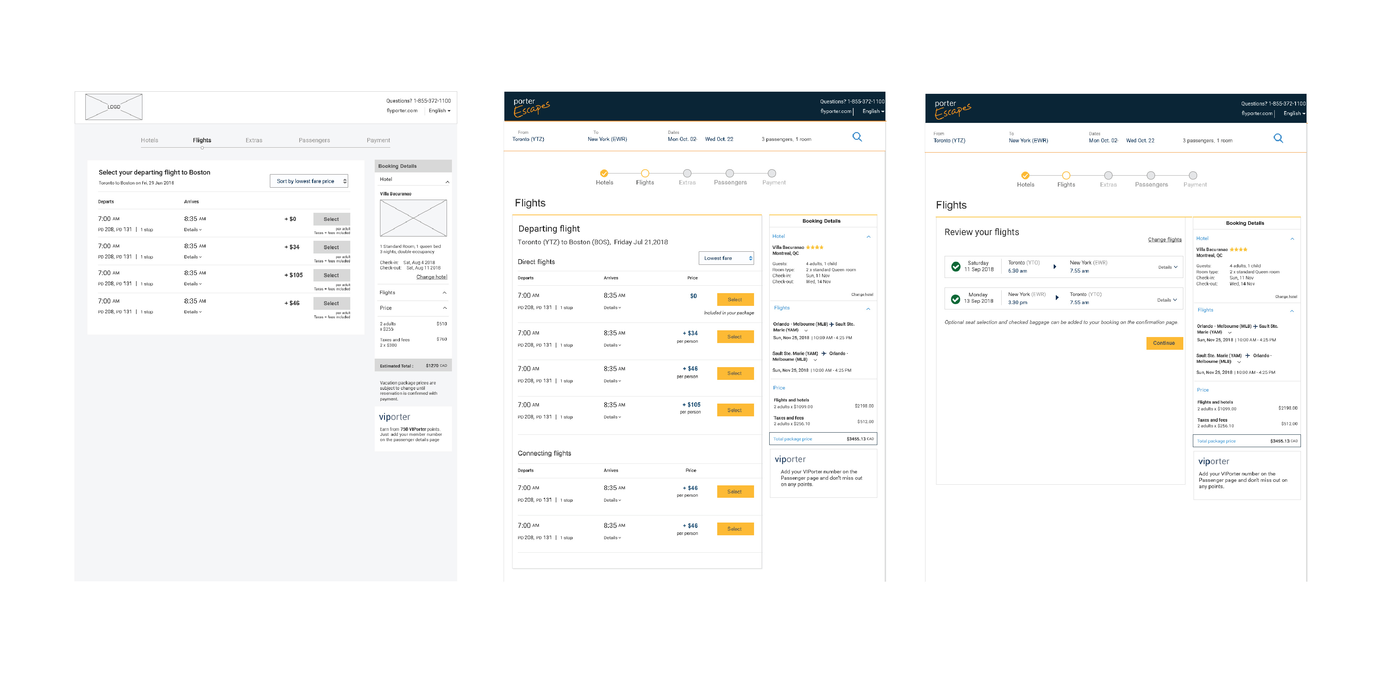Expand Details for the Saturday 11 Sep flight
1382x673 pixels.
click(x=1167, y=267)
